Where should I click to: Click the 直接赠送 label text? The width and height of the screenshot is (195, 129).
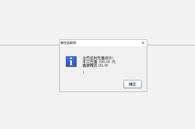(x=90, y=65)
